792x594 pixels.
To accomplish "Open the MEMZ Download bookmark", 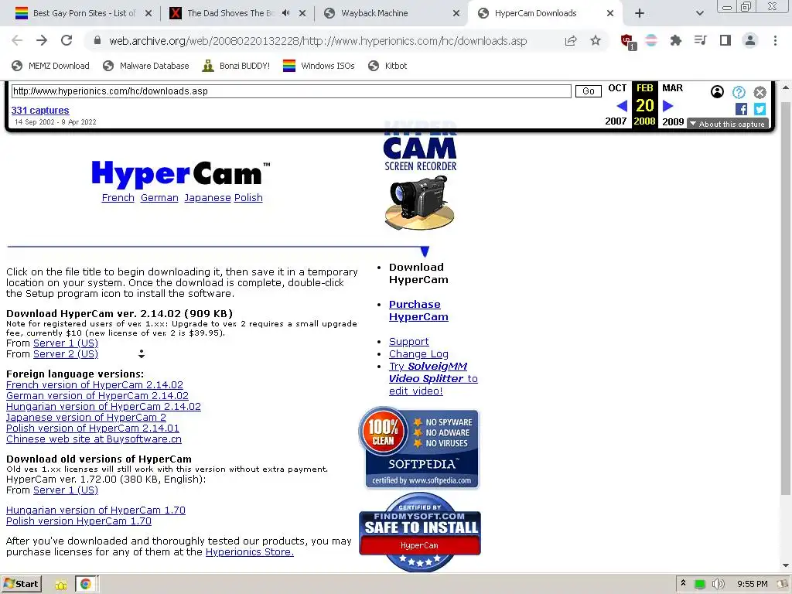I will click(50, 66).
